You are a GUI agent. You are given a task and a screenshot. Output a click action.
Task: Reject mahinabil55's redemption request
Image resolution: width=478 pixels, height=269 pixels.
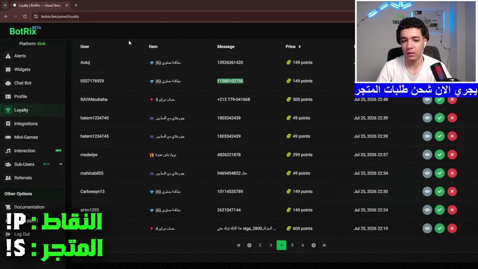(x=452, y=173)
